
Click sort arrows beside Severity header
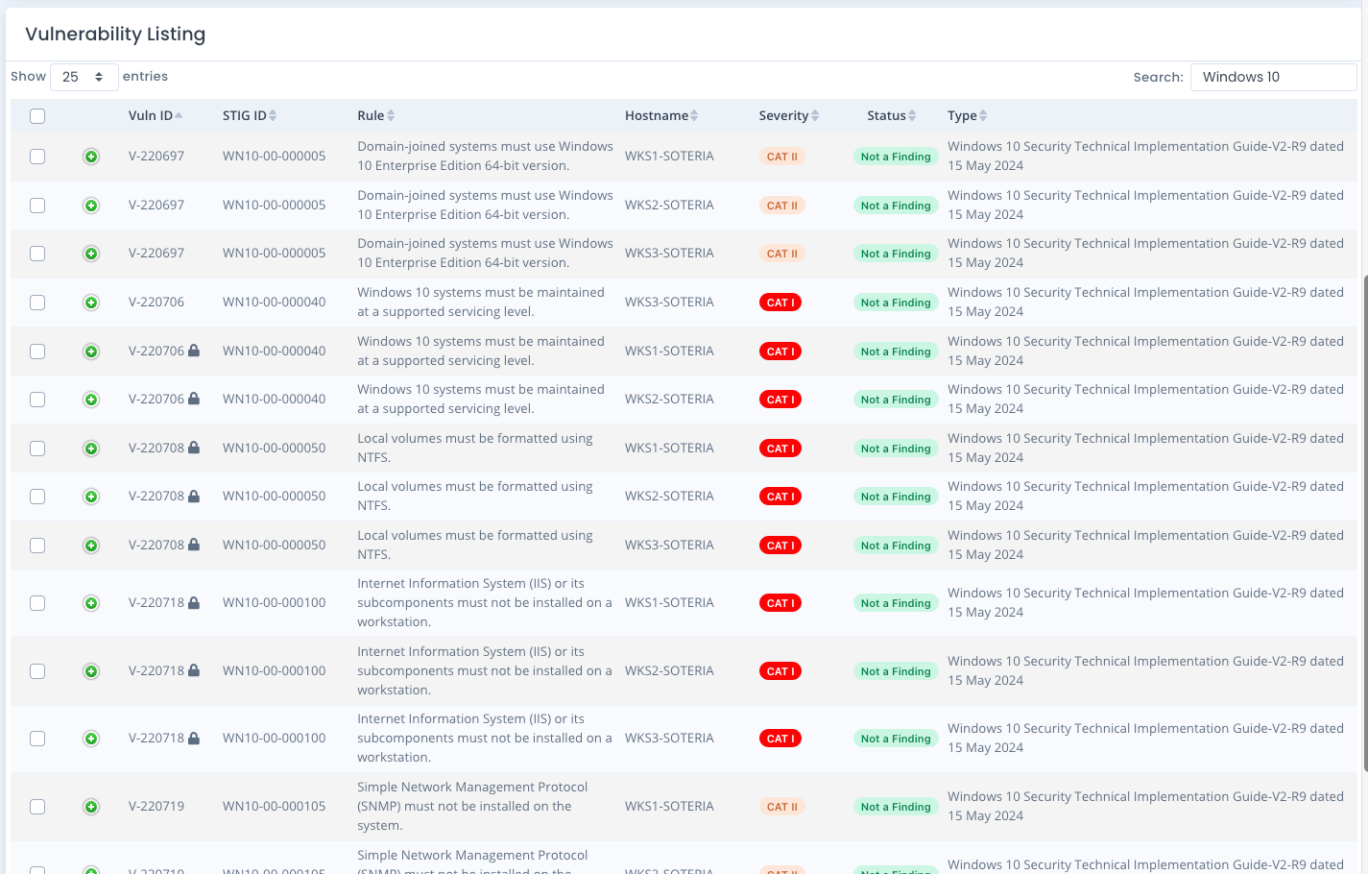coord(815,115)
